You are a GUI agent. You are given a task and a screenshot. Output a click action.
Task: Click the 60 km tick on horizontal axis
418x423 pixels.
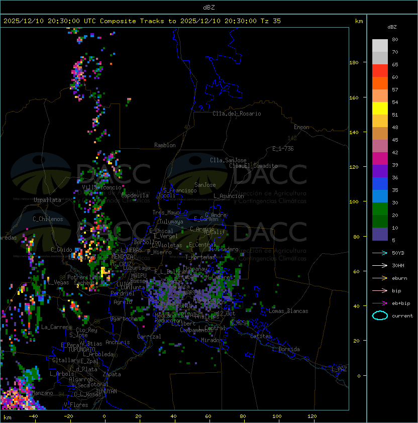(208, 416)
